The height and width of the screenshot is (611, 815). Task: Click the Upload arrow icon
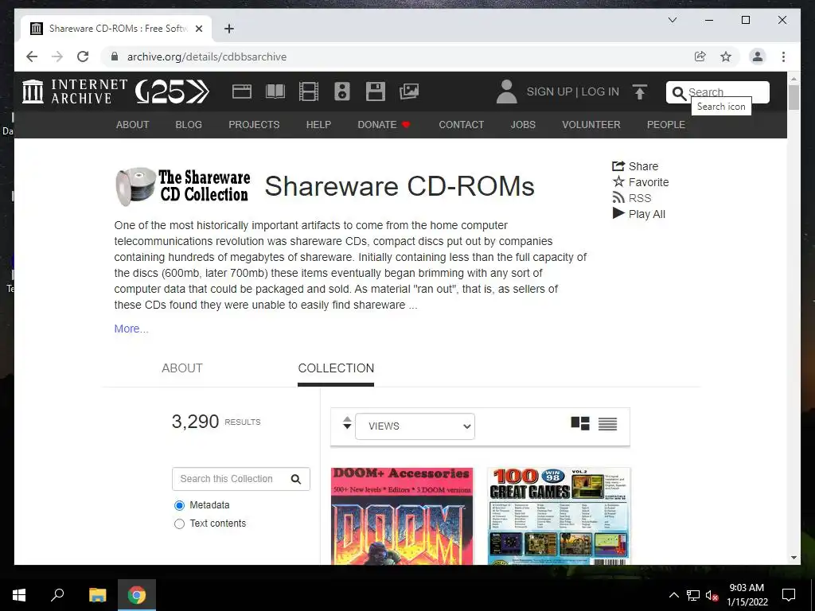click(x=640, y=92)
